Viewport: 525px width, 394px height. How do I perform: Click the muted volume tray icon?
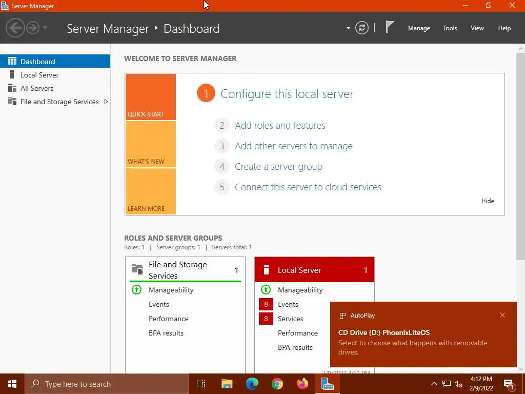pyautogui.click(x=458, y=384)
